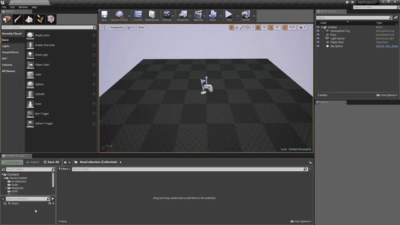Screen dimensions: 400x225
Task: Open the Build options dropdown arrow
Action: tap(221, 16)
